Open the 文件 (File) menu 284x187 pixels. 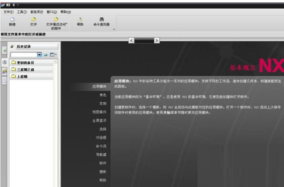click(8, 12)
